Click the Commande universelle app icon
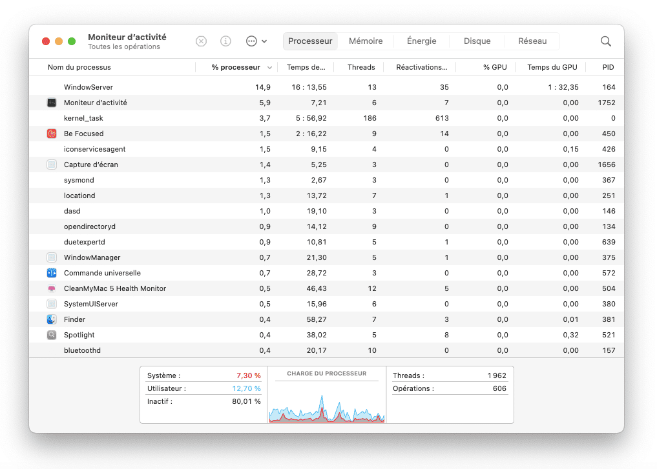The height and width of the screenshot is (469, 657). pos(52,273)
